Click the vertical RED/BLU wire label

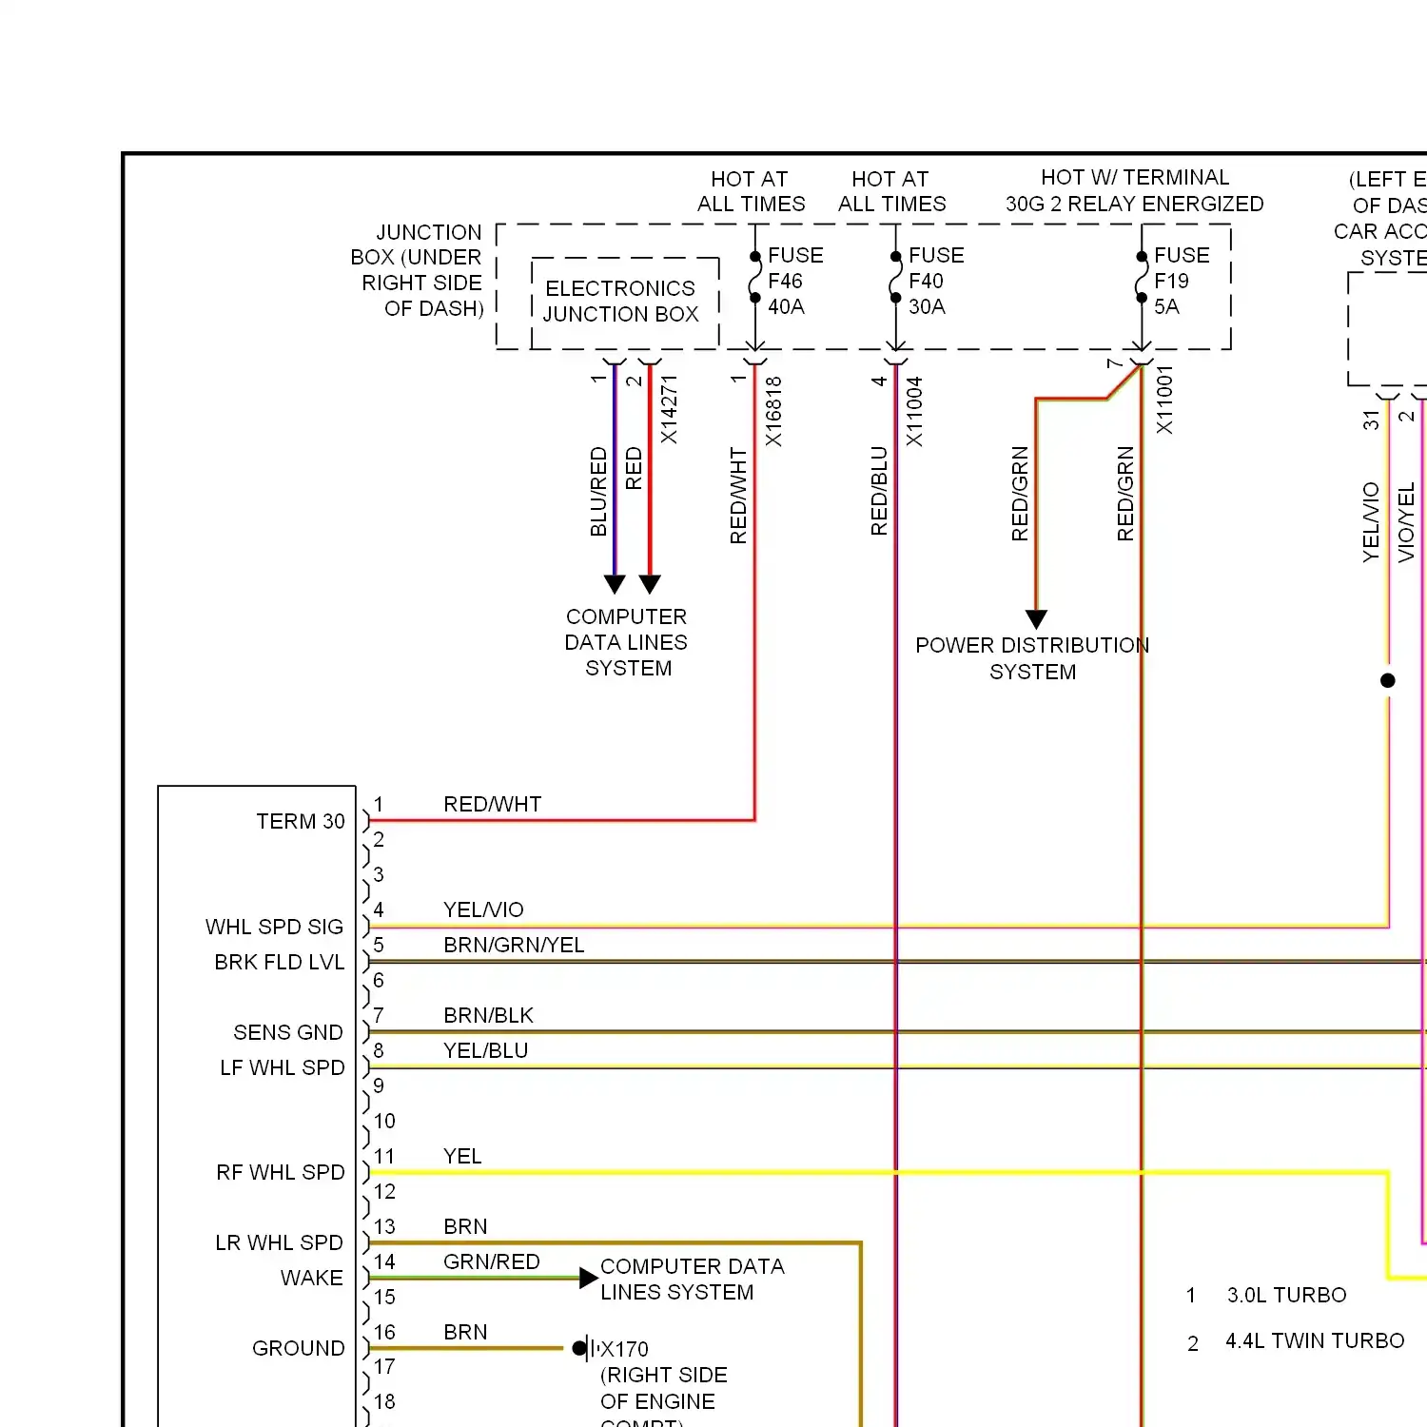pos(879,491)
